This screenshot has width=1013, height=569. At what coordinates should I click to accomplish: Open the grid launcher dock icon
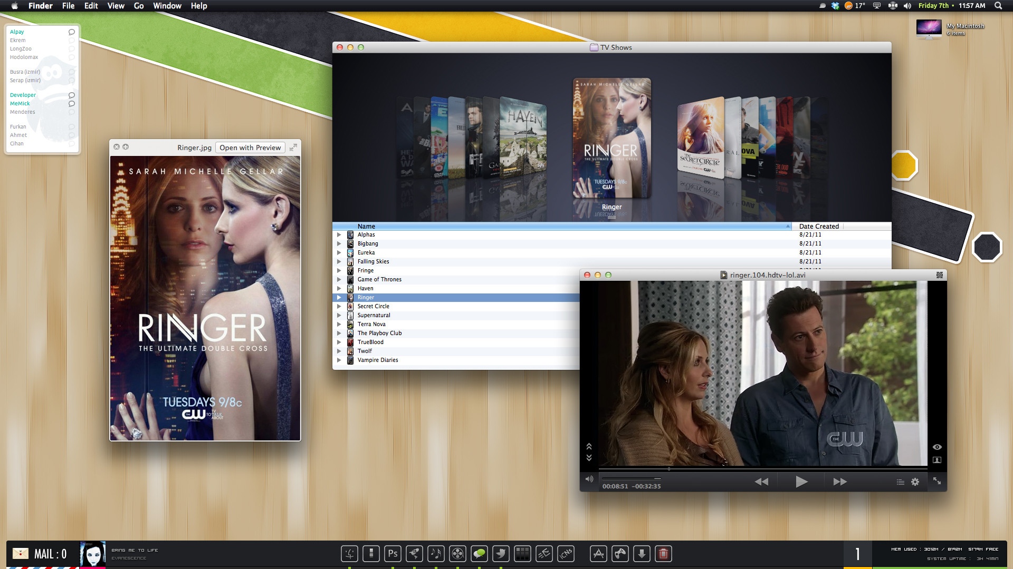(522, 554)
